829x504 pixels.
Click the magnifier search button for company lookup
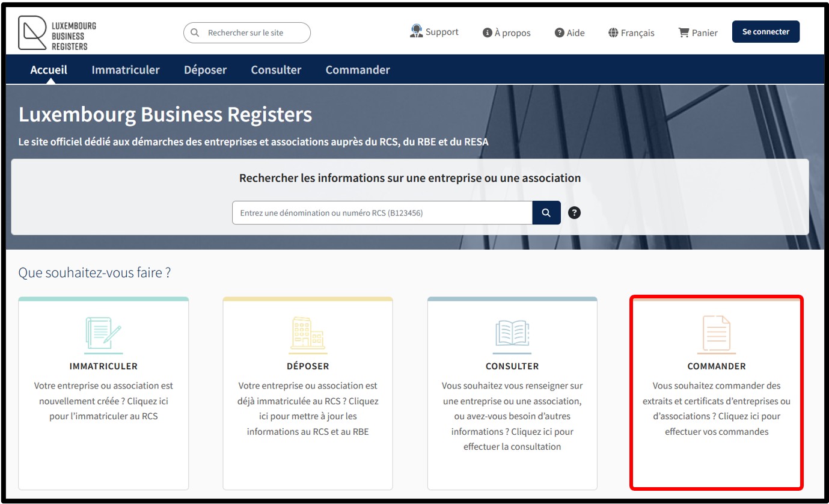[x=546, y=213]
